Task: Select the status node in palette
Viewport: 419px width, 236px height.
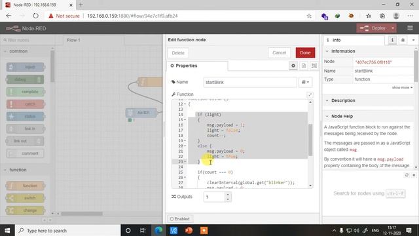Action: click(x=26, y=117)
